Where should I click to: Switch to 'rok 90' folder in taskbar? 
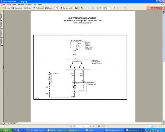tap(95, 130)
